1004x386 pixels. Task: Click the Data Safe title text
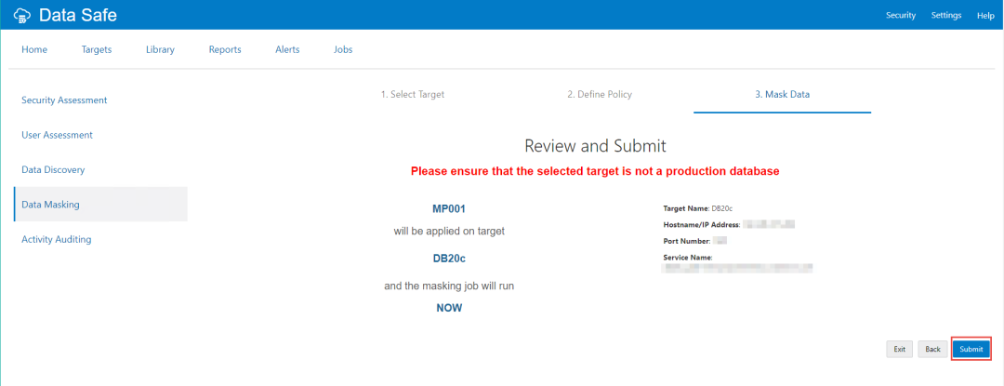pyautogui.click(x=78, y=16)
